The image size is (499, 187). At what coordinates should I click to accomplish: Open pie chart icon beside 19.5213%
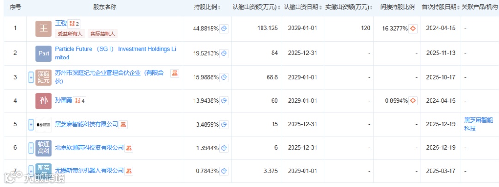click(x=225, y=53)
